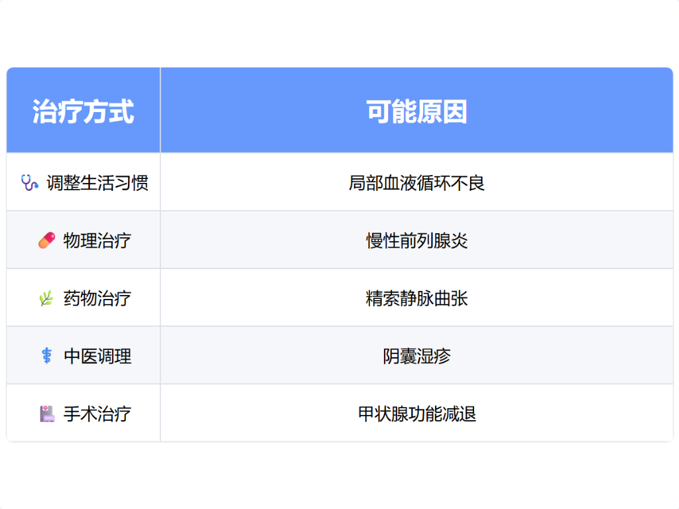This screenshot has height=509, width=679.
Task: Select the 药物治疗 label text
Action: click(x=97, y=298)
